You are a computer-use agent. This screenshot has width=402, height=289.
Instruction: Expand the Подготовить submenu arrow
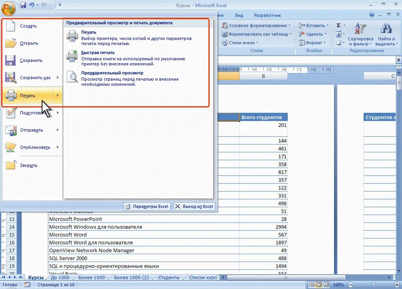coord(58,113)
